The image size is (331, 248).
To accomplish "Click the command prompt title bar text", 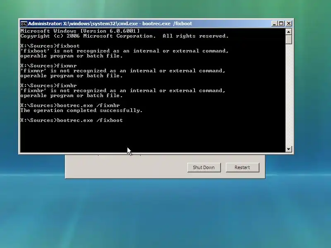I will pos(110,24).
